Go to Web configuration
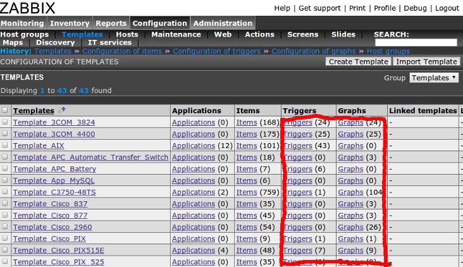 tap(223, 34)
